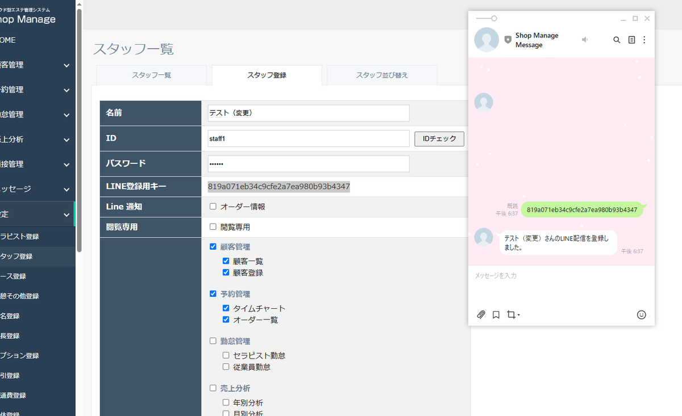682x416 pixels.
Task: Expand the 売上分析 sidebar menu chevron
Action: click(x=66, y=140)
